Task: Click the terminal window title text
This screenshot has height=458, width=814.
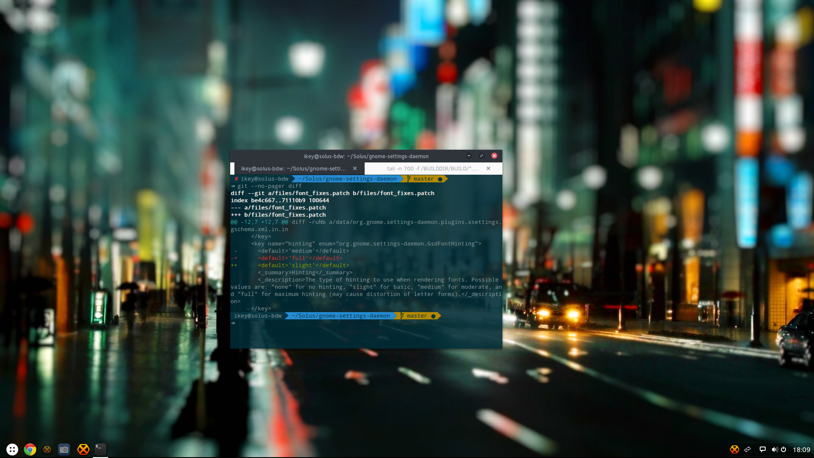Action: (x=366, y=156)
